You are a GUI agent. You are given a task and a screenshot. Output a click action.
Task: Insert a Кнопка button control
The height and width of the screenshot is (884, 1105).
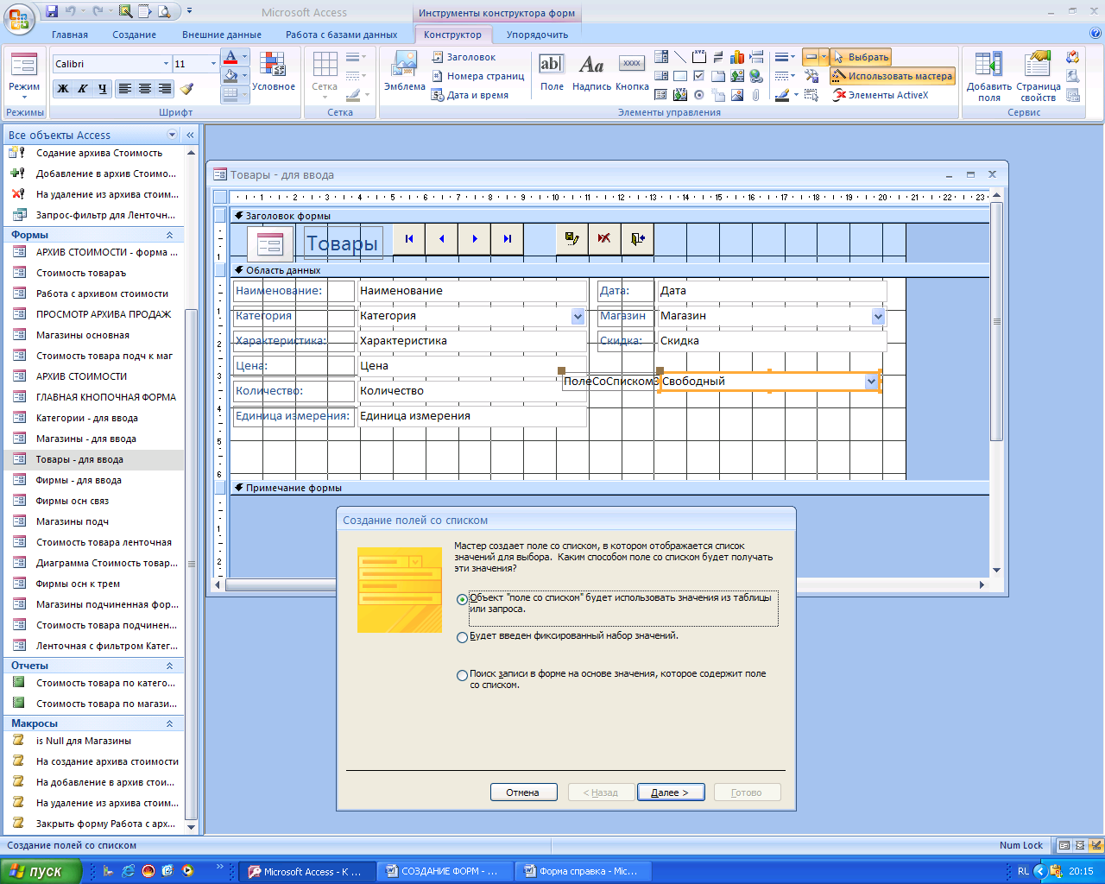(x=632, y=72)
